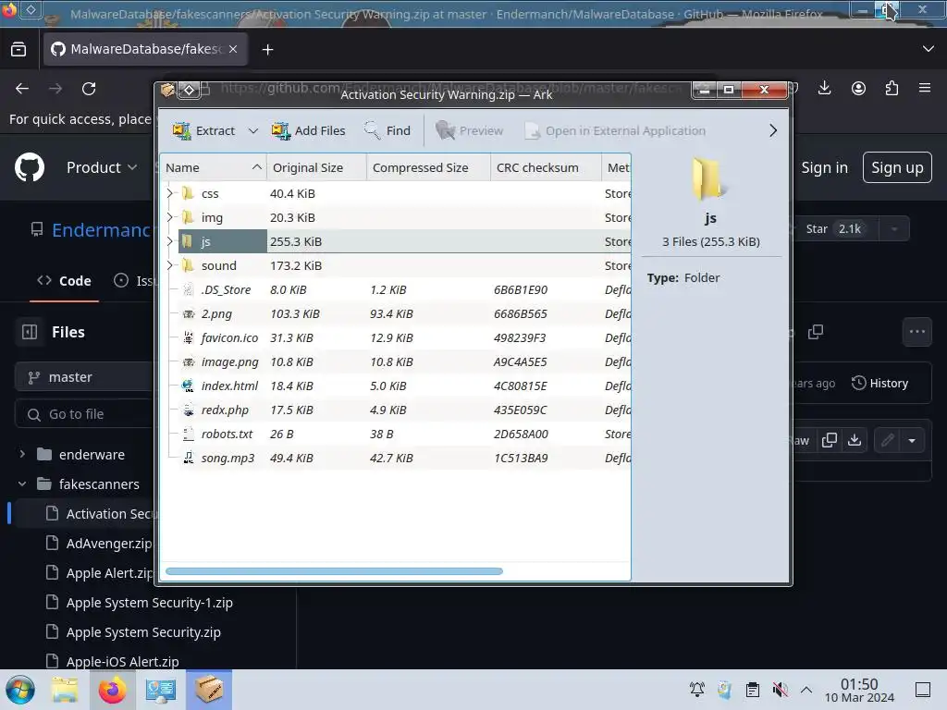Select the index.html file icon
This screenshot has width=947, height=710.
(x=189, y=386)
